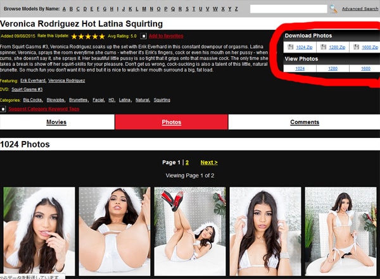Select the Photos tab
380x279 pixels.
[172, 122]
